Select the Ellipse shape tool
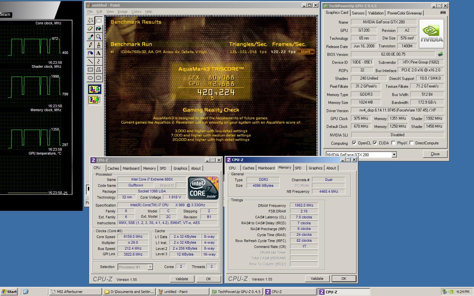Viewport: 474px width, 296px height. 90,78
